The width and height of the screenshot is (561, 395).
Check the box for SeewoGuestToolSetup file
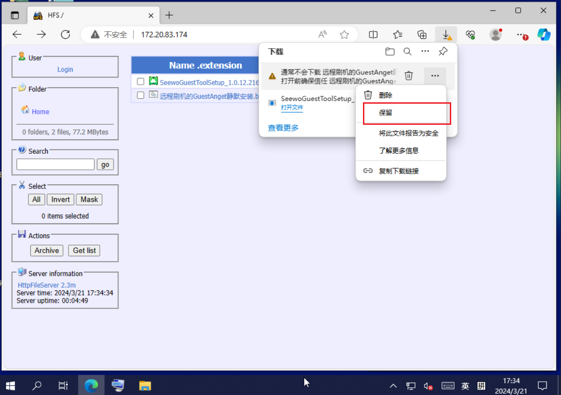tap(141, 82)
